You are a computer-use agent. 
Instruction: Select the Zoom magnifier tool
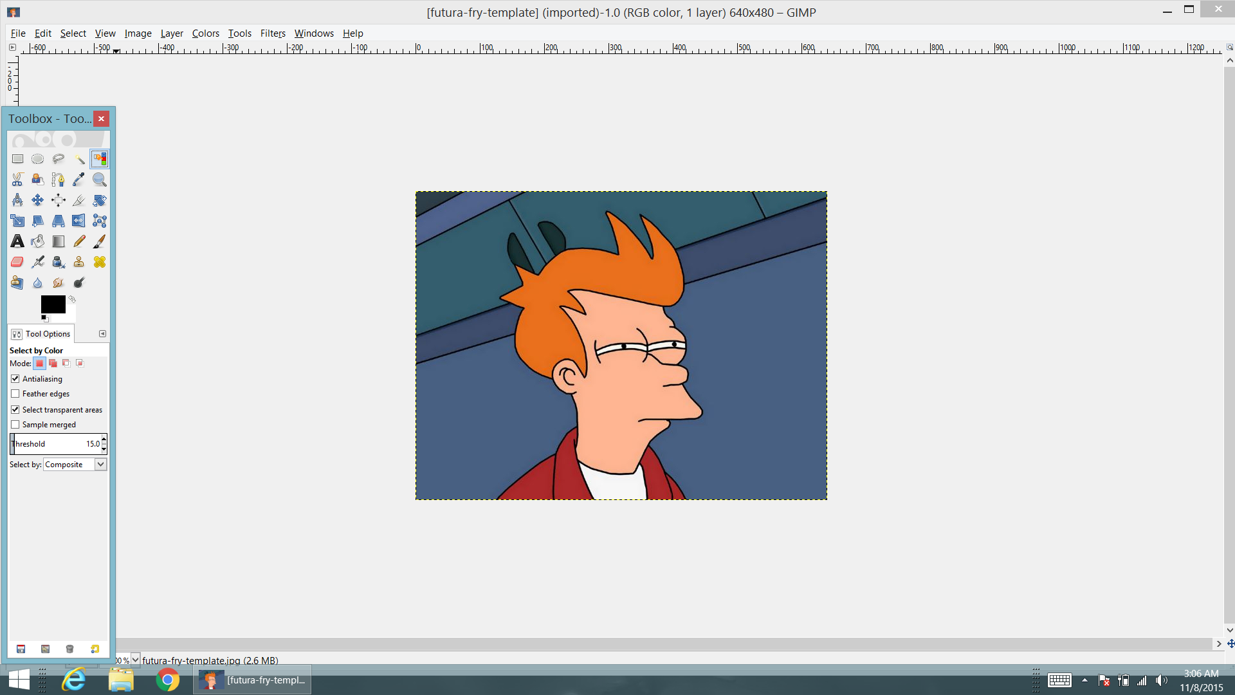point(100,180)
